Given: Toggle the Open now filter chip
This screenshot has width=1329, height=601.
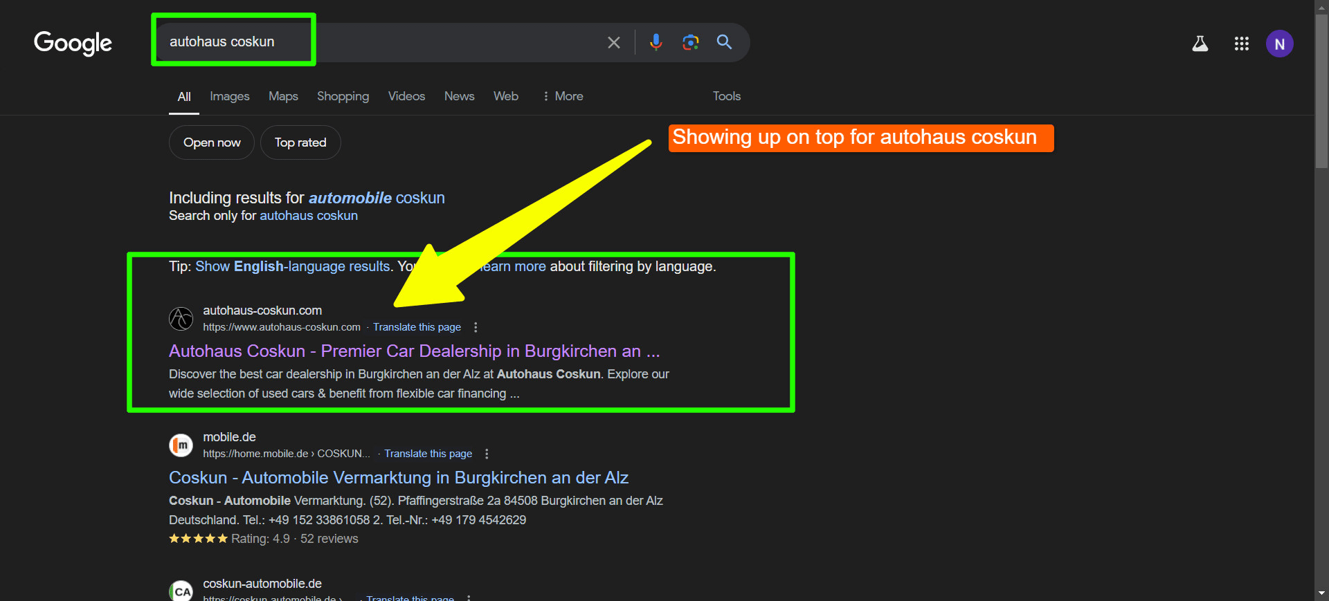Looking at the screenshot, I should pyautogui.click(x=212, y=142).
